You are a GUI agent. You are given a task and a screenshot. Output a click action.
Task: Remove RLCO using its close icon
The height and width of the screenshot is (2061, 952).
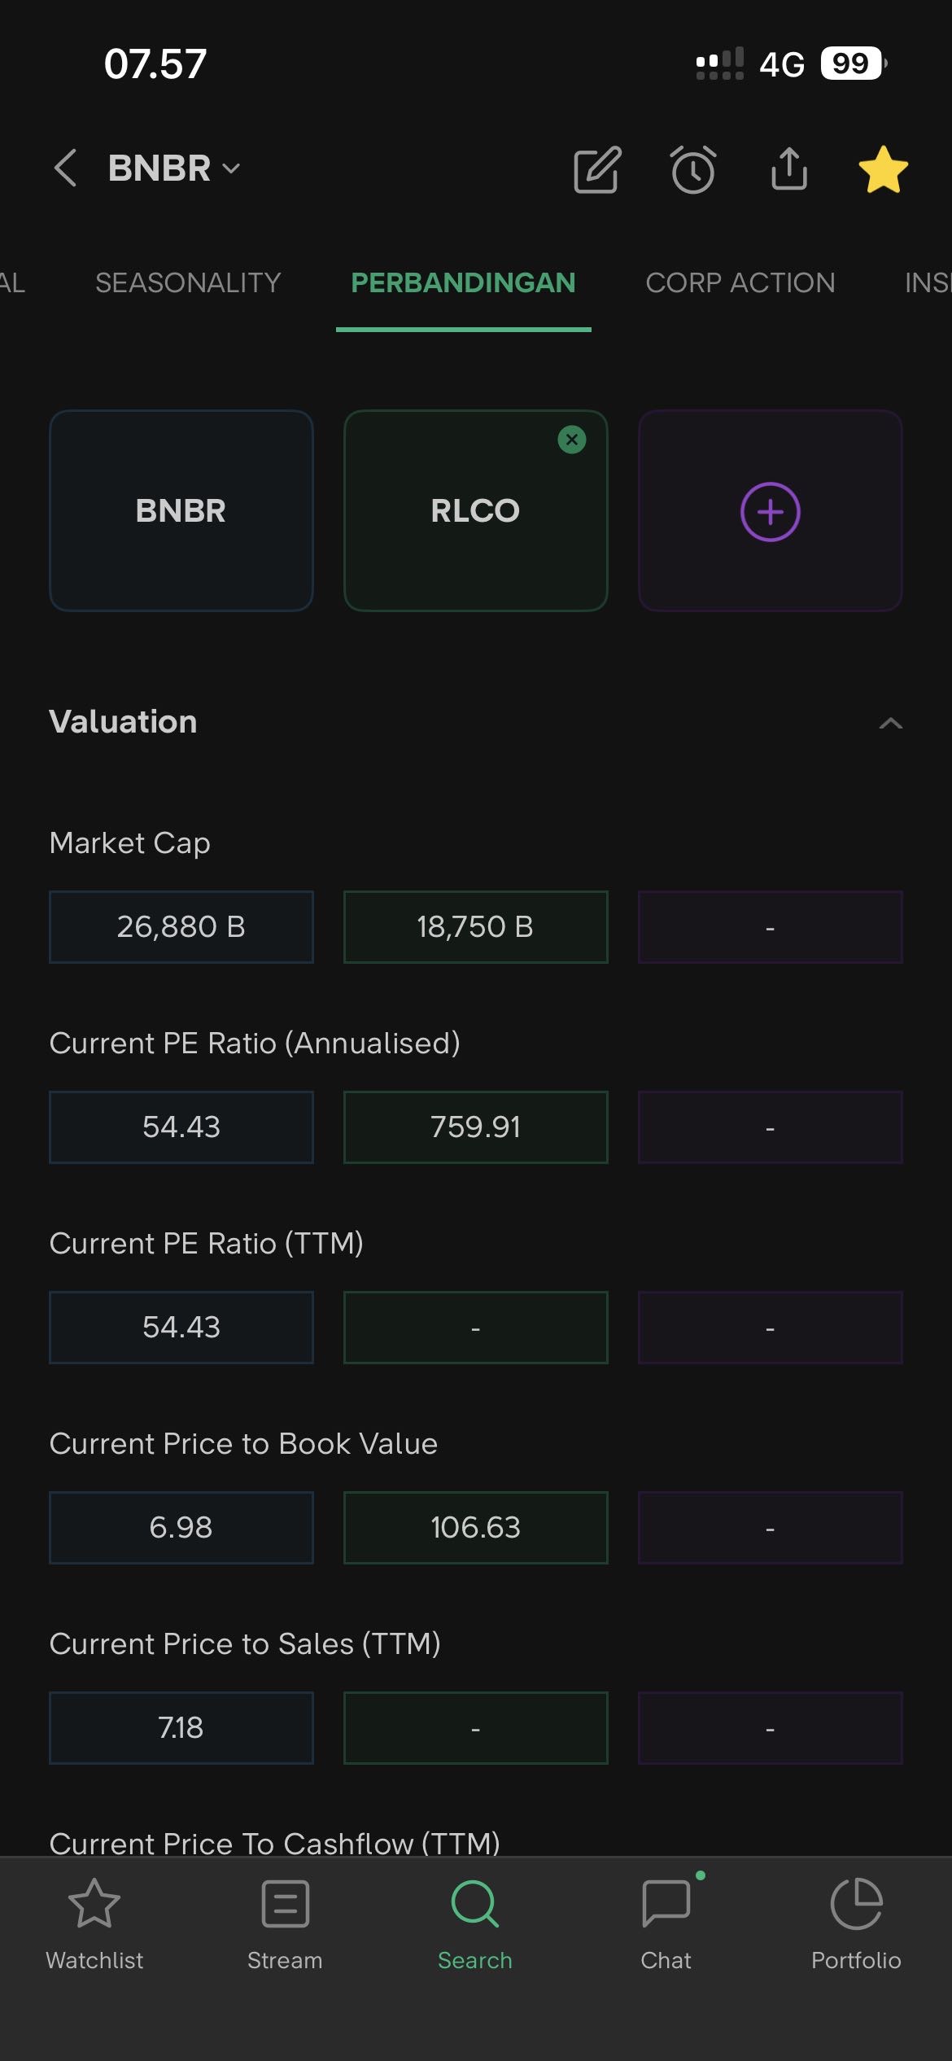[x=572, y=440]
